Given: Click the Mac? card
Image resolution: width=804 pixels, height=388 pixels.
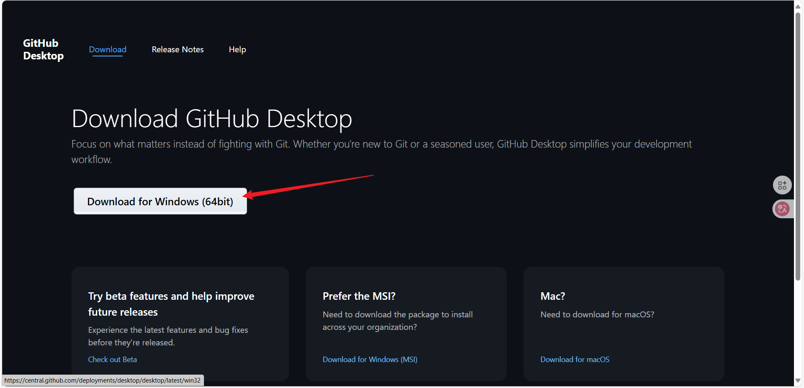Looking at the screenshot, I should pyautogui.click(x=624, y=324).
